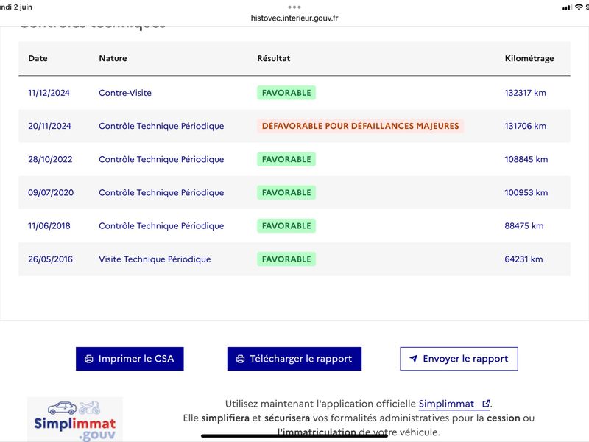Click the FAVORABLE badge for 09/07/2020
Image resolution: width=589 pixels, height=442 pixels.
[x=286, y=192]
